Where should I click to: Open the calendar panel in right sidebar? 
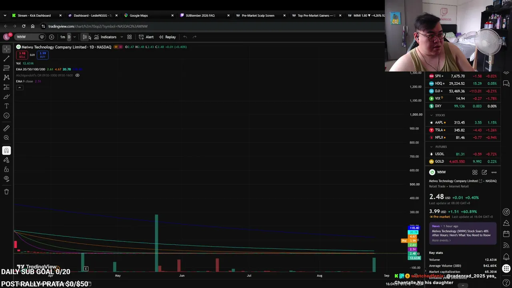506,234
